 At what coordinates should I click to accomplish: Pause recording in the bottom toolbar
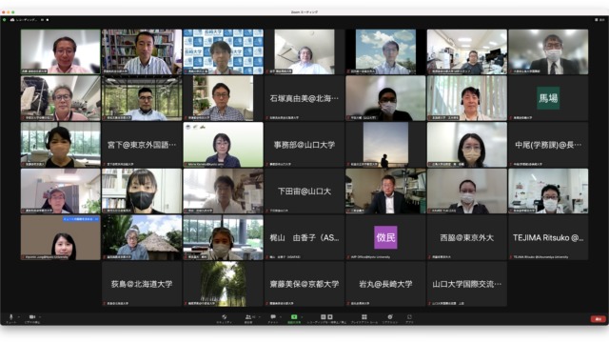tap(324, 317)
